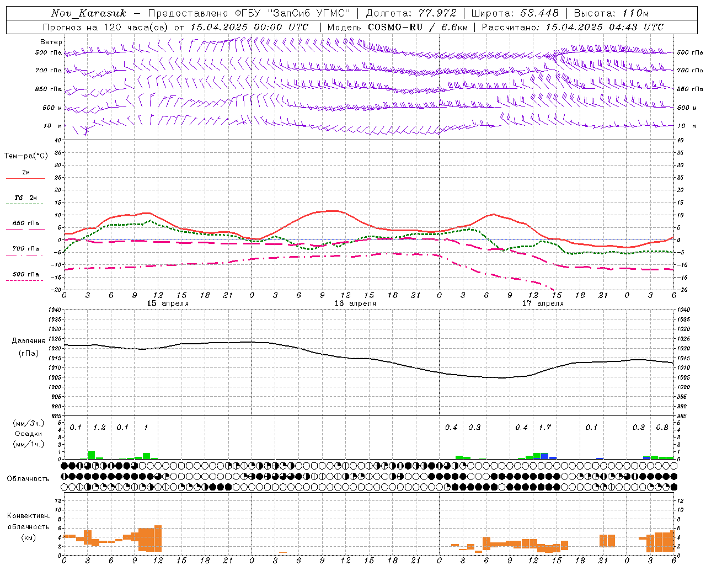Click the text ФГБУ "ЗапСиб УГМС"
This screenshot has height=565, width=706.
292,13
